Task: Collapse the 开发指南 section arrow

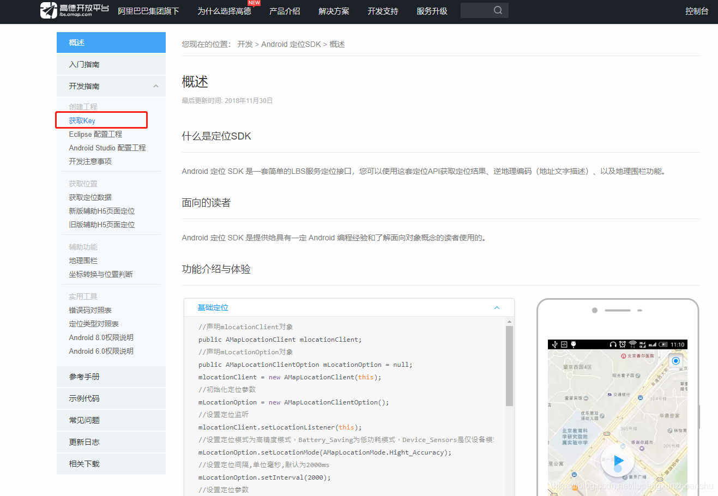Action: click(x=156, y=86)
